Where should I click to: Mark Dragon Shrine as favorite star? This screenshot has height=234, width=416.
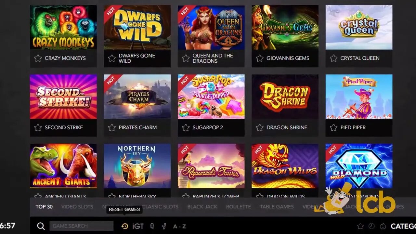click(x=260, y=127)
